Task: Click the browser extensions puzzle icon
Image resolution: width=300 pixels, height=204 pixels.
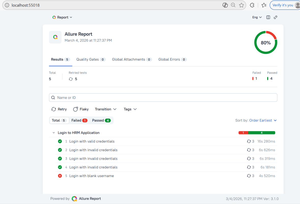Action: pyautogui.click(x=252, y=5)
